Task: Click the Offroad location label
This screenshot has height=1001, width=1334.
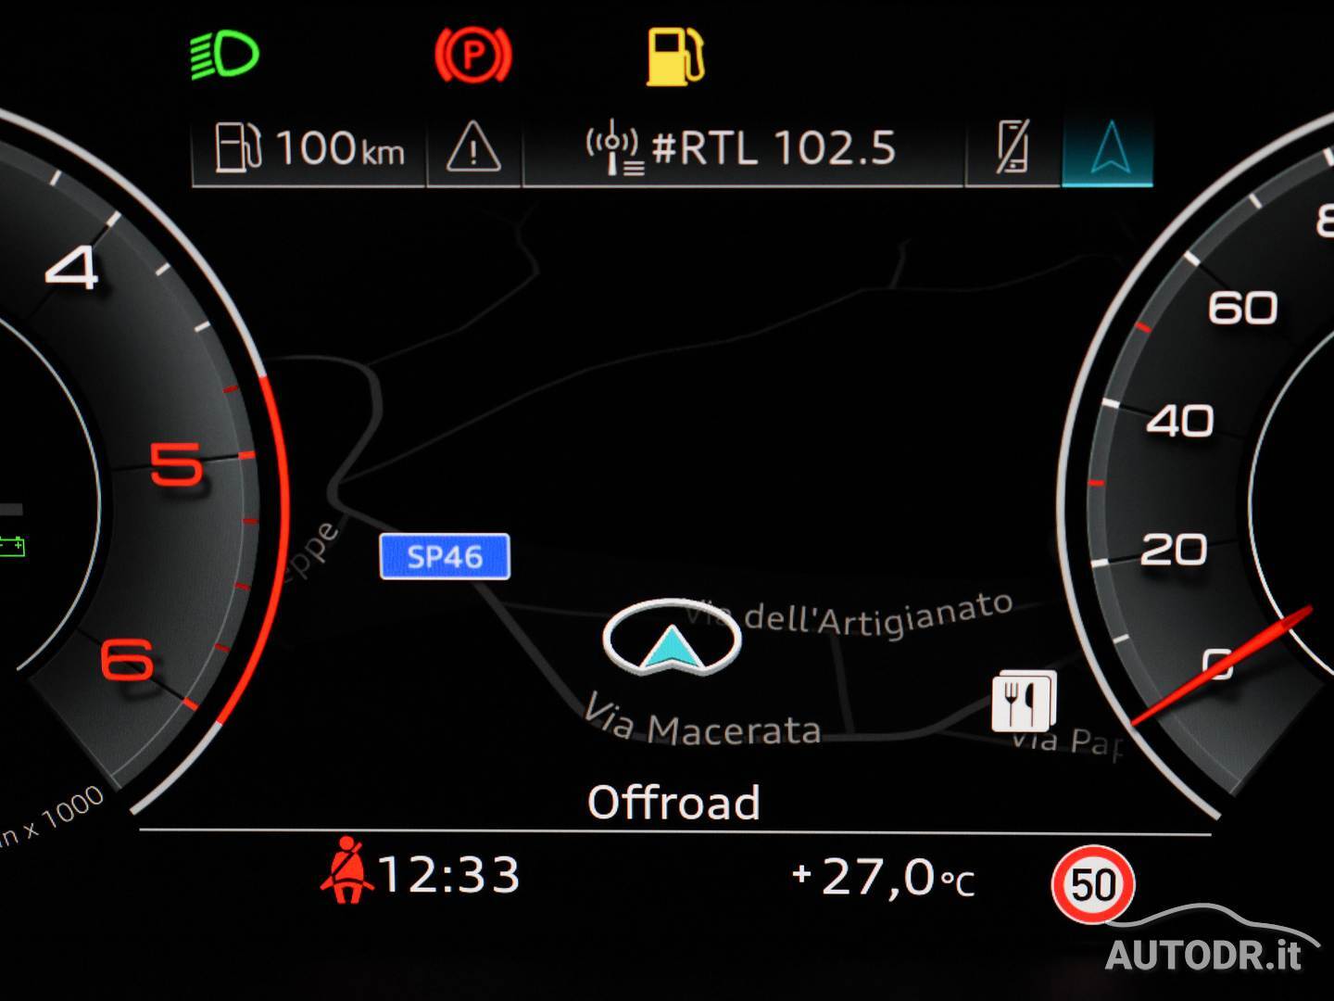Action: 673,803
